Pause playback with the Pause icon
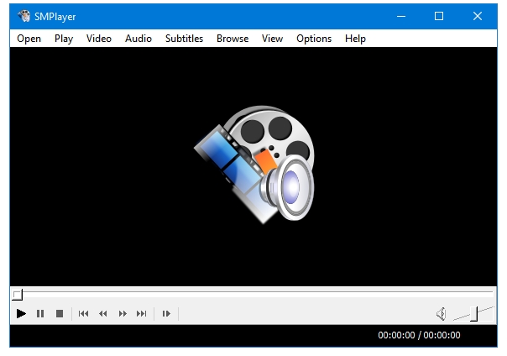 [x=40, y=313]
